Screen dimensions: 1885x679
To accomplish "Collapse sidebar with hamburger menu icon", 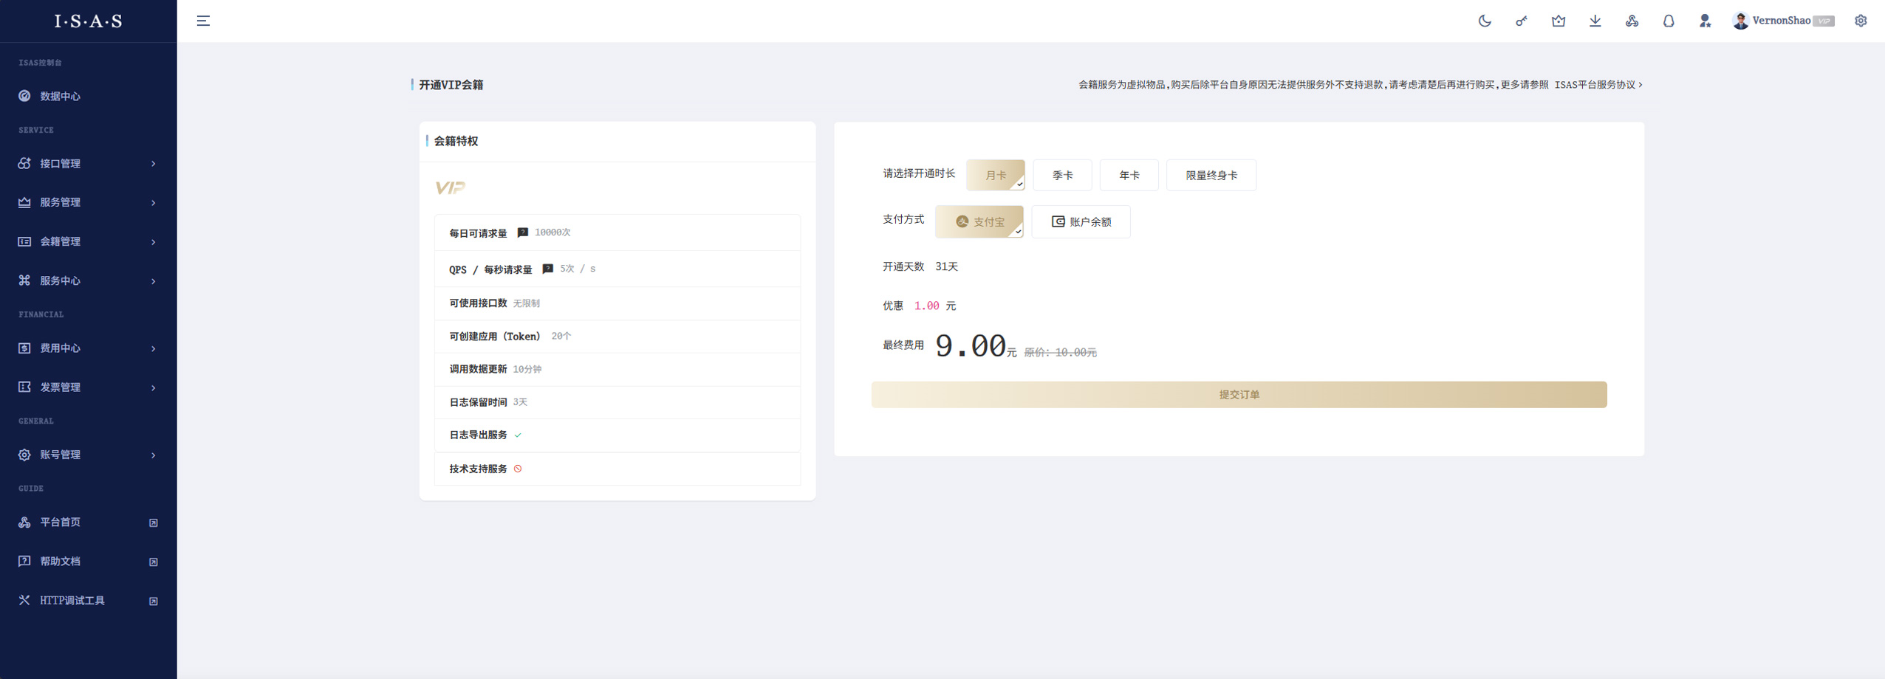I will 203,21.
